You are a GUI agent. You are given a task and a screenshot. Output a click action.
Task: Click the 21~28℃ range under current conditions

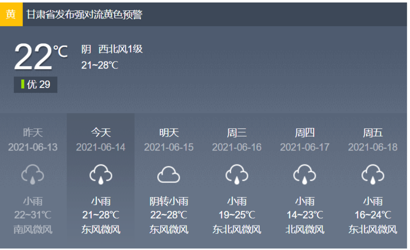(x=100, y=65)
